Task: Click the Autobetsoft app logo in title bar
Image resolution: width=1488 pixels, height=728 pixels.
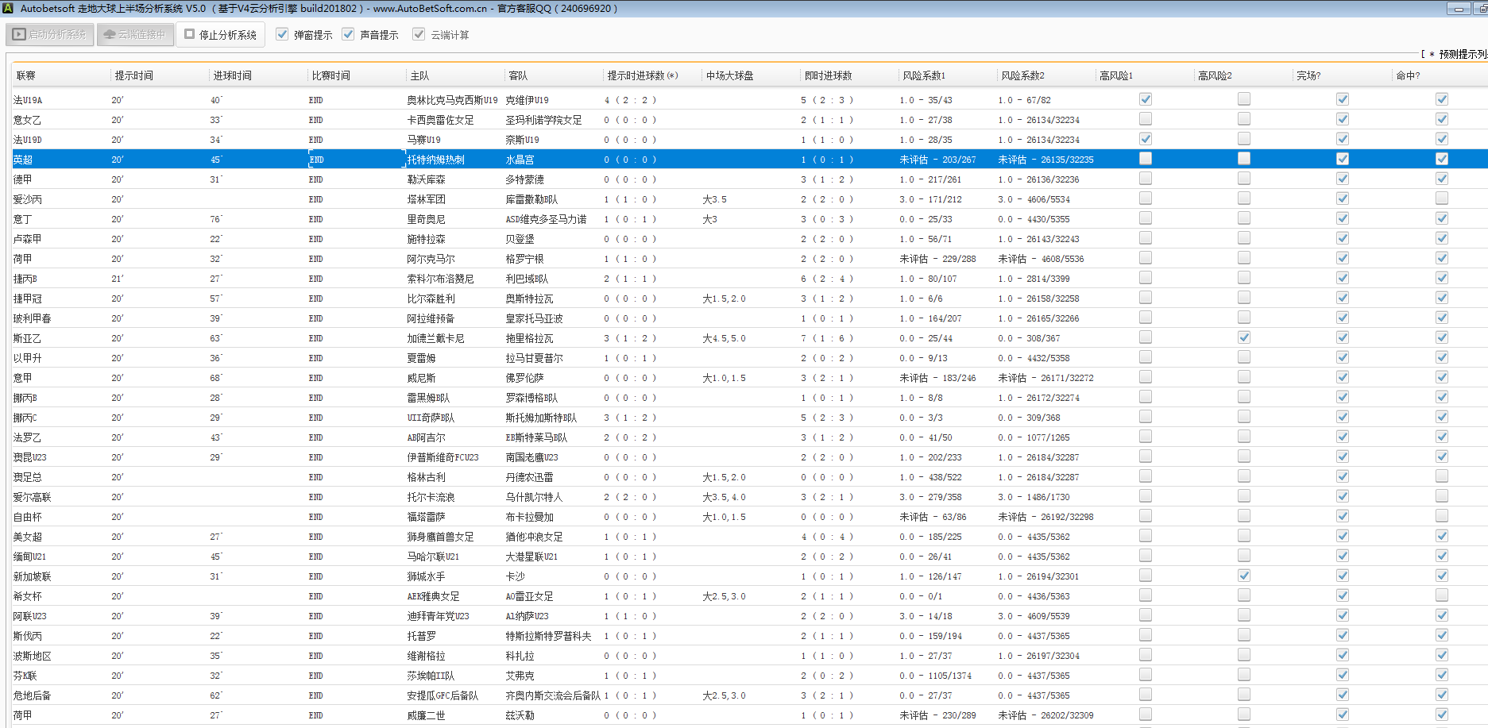Action: 8,8
